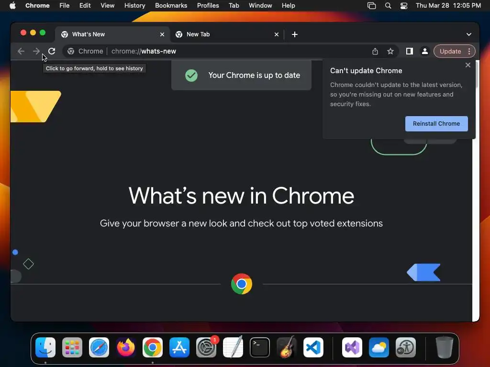Dismiss the Can't update Chrome popup
Viewport: 490px width, 367px height.
coord(468,65)
